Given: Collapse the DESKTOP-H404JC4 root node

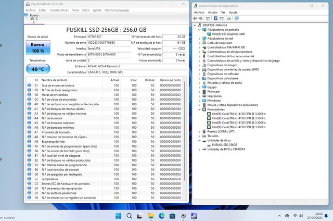Looking at the screenshot, I should pos(195,25).
